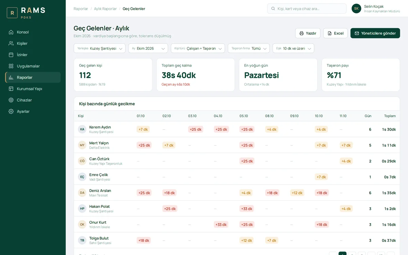Screen dimensions: 408x255
Task: Click Hakan Polat's +33 dk badge
Action: point(247,209)
